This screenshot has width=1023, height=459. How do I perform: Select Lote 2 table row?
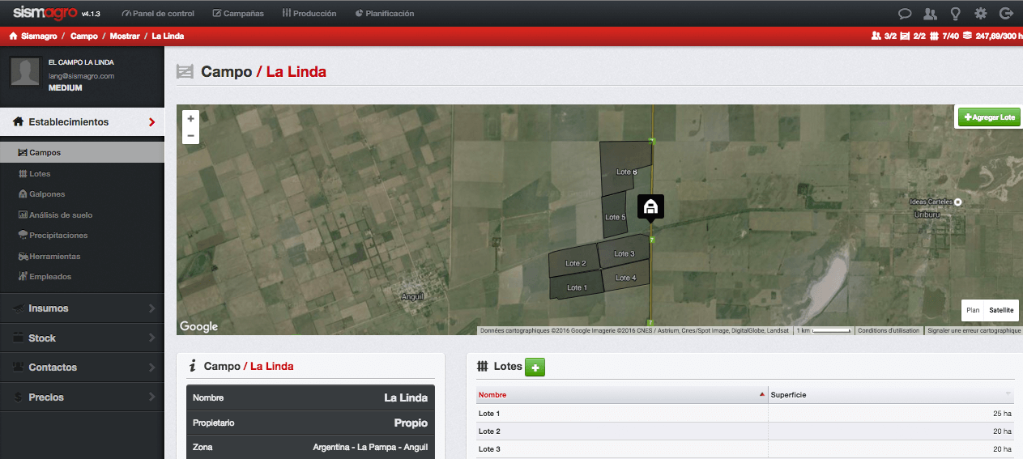(745, 431)
